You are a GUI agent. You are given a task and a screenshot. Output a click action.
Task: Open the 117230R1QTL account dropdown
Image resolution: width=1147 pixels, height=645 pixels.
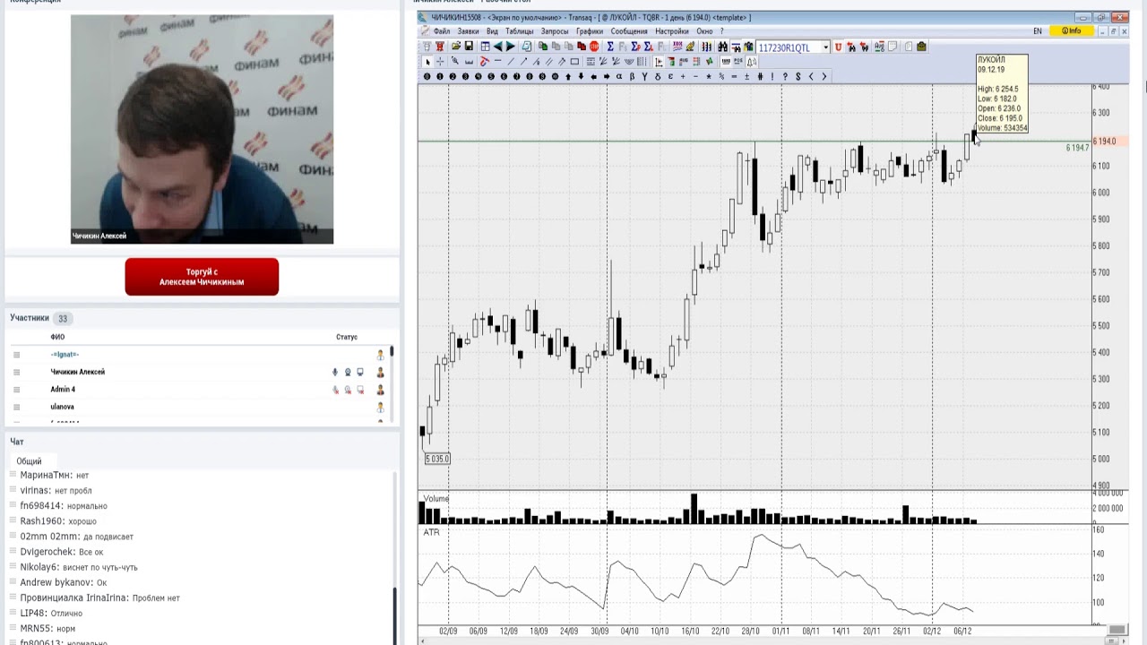coord(825,47)
